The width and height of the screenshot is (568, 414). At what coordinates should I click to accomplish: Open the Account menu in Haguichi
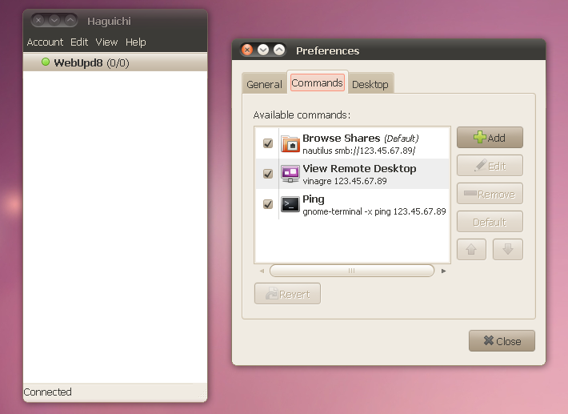[45, 42]
